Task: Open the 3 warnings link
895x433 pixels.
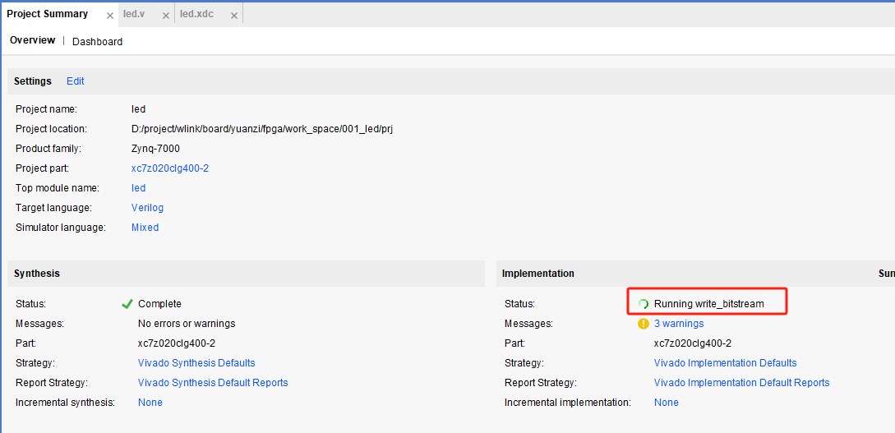Action: (x=678, y=324)
